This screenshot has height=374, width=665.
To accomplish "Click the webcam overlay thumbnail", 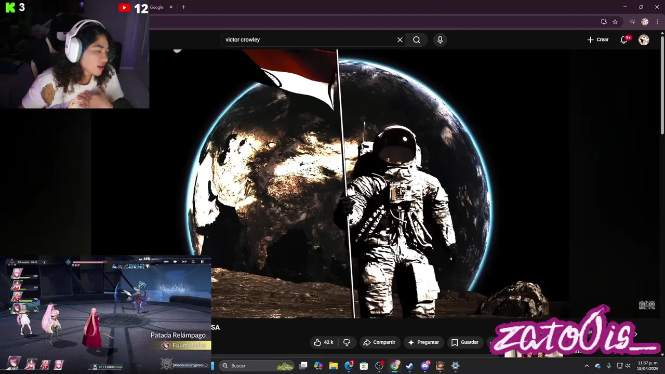I will click(74, 54).
